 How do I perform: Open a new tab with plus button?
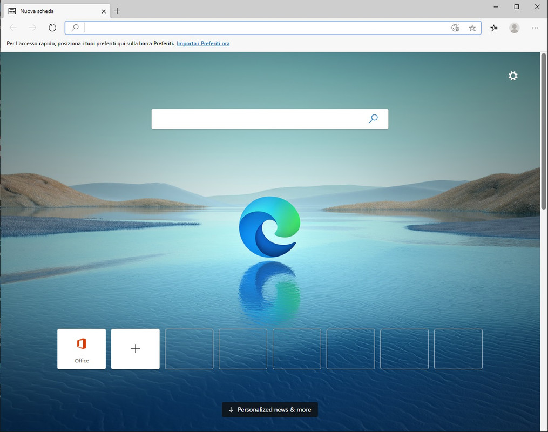click(117, 11)
